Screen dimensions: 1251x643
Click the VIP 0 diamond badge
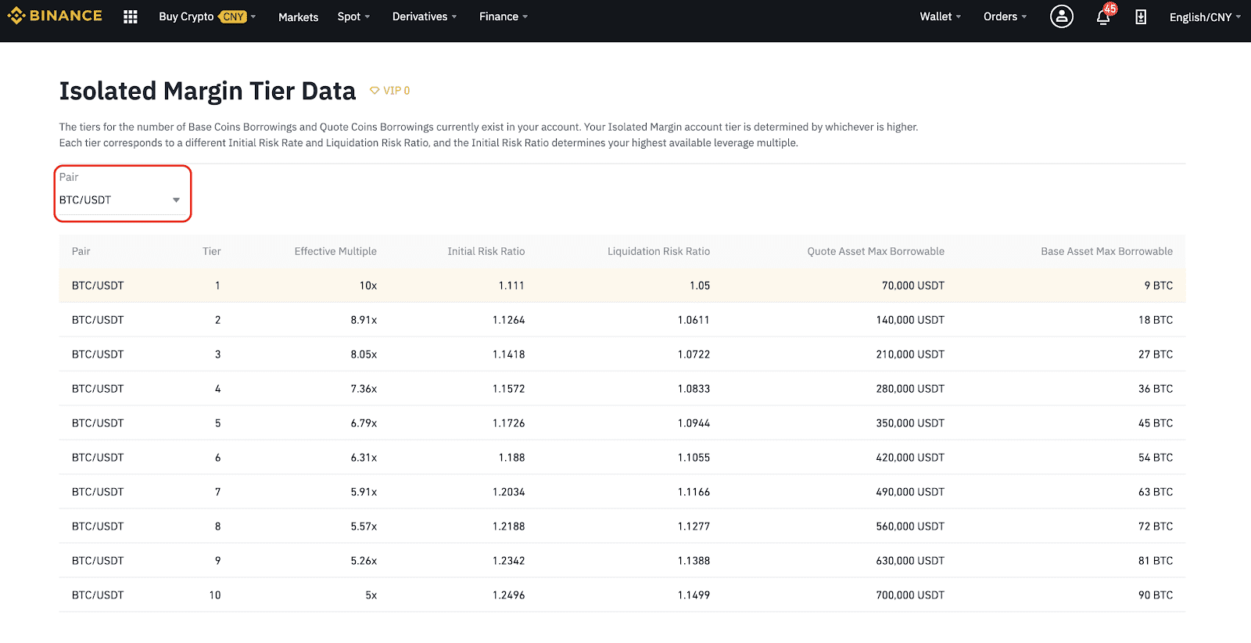(390, 91)
